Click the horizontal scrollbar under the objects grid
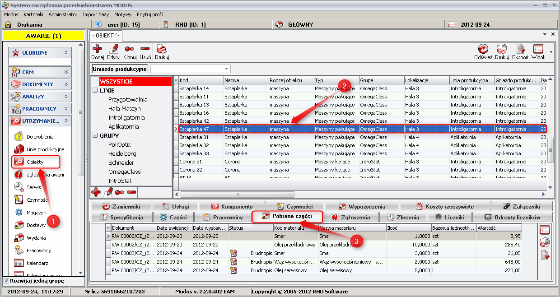The width and height of the screenshot is (560, 297). [x=361, y=194]
